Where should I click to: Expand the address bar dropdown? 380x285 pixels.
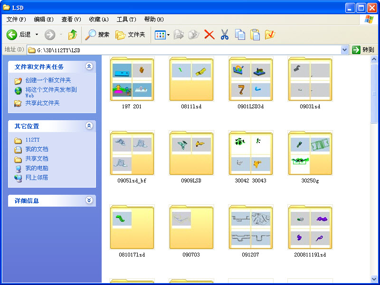tap(345, 50)
